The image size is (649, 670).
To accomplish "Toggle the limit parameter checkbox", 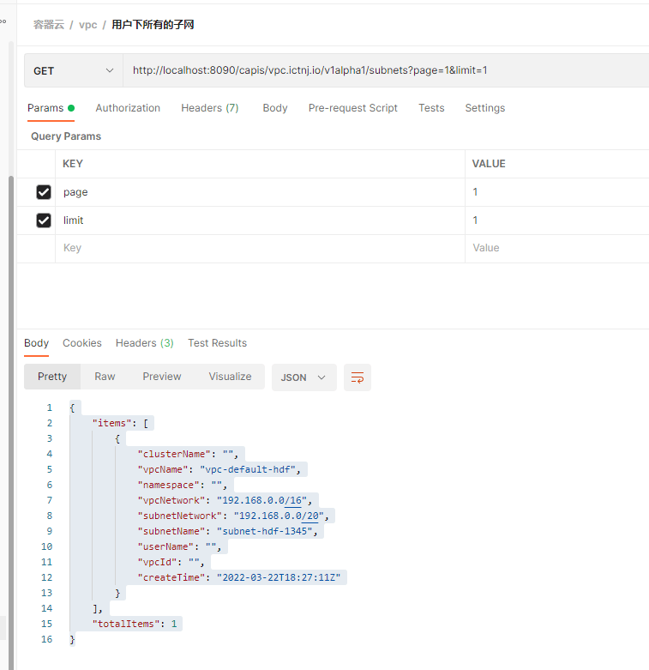I will [x=44, y=220].
